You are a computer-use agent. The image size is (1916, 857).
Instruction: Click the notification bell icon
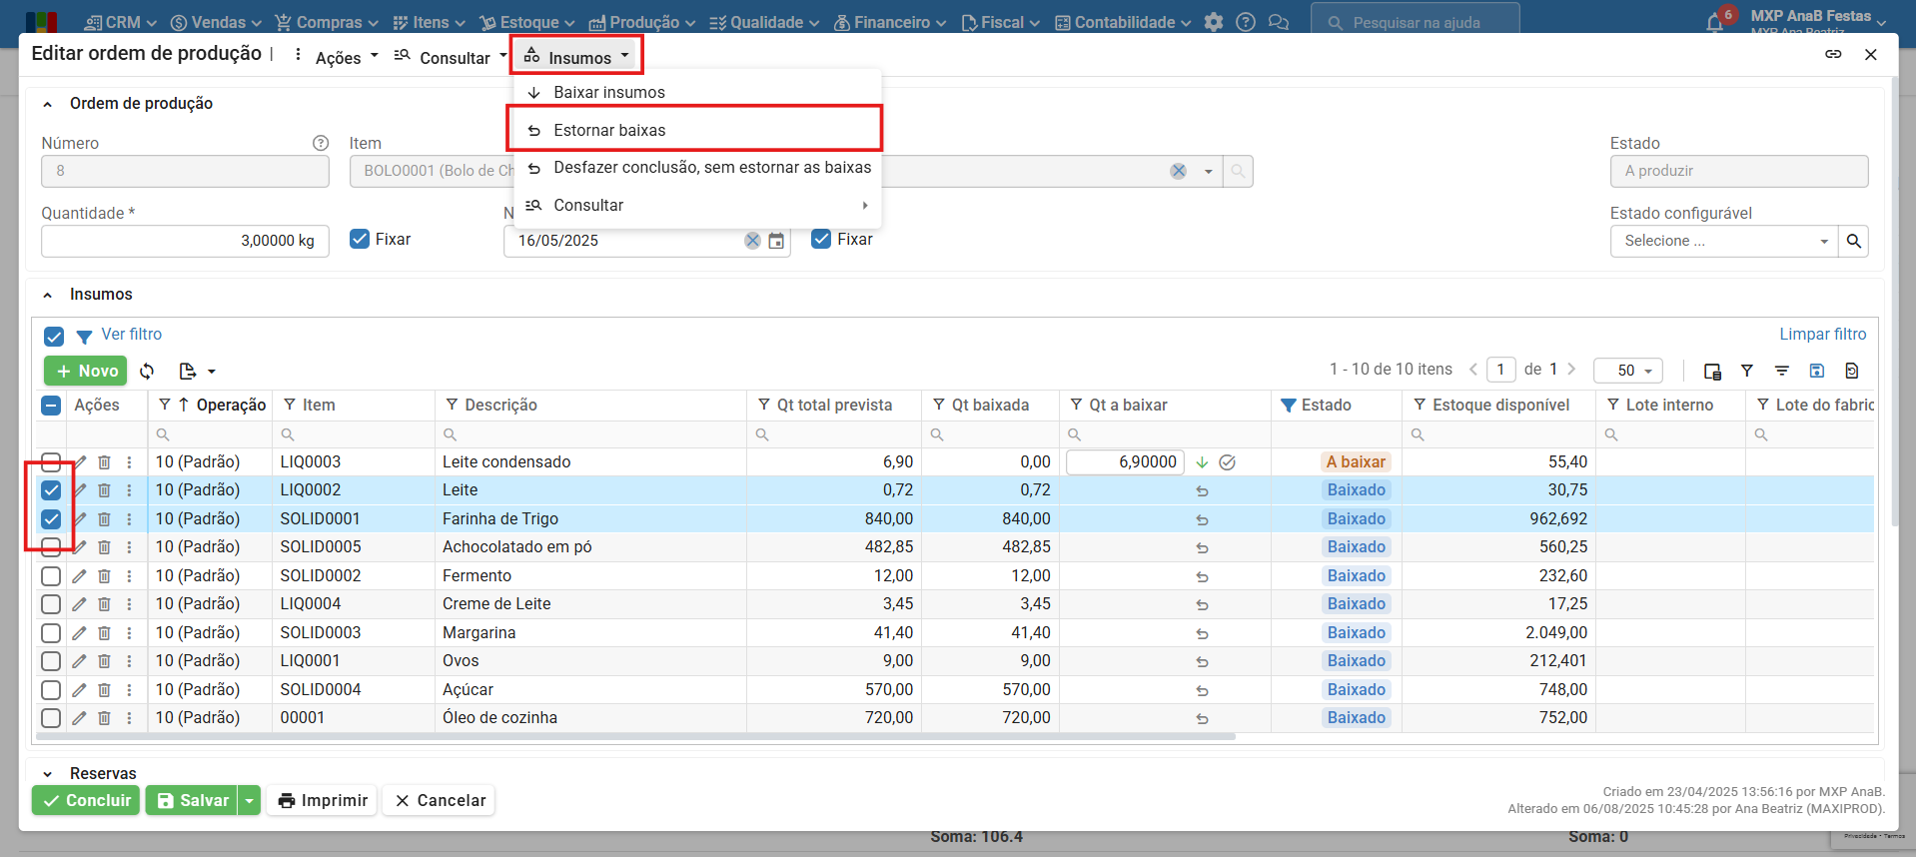pos(1714,23)
